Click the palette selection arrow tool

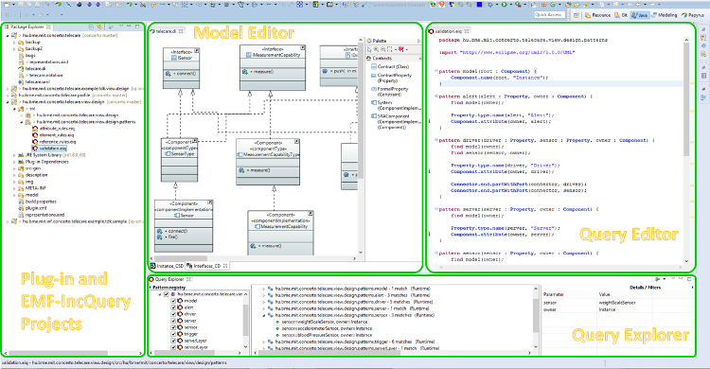coord(369,49)
